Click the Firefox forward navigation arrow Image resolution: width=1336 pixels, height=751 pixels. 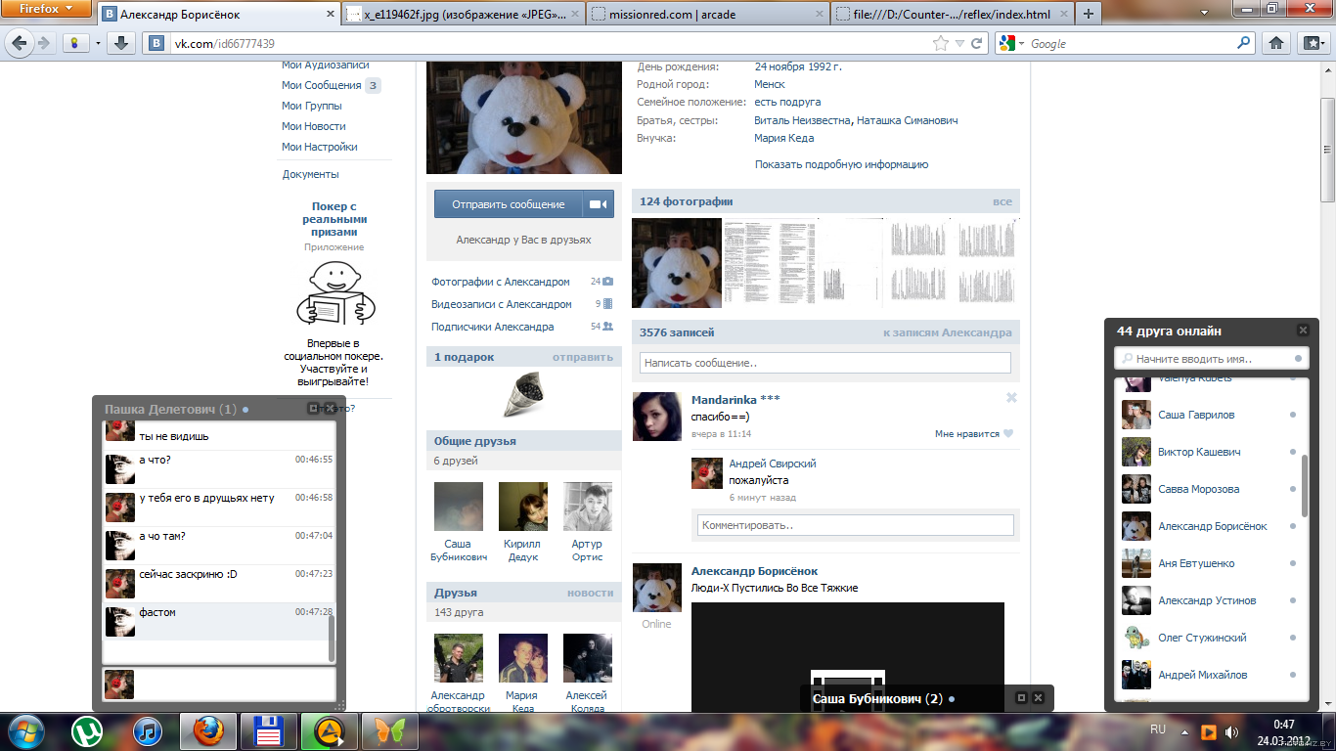[x=44, y=43]
